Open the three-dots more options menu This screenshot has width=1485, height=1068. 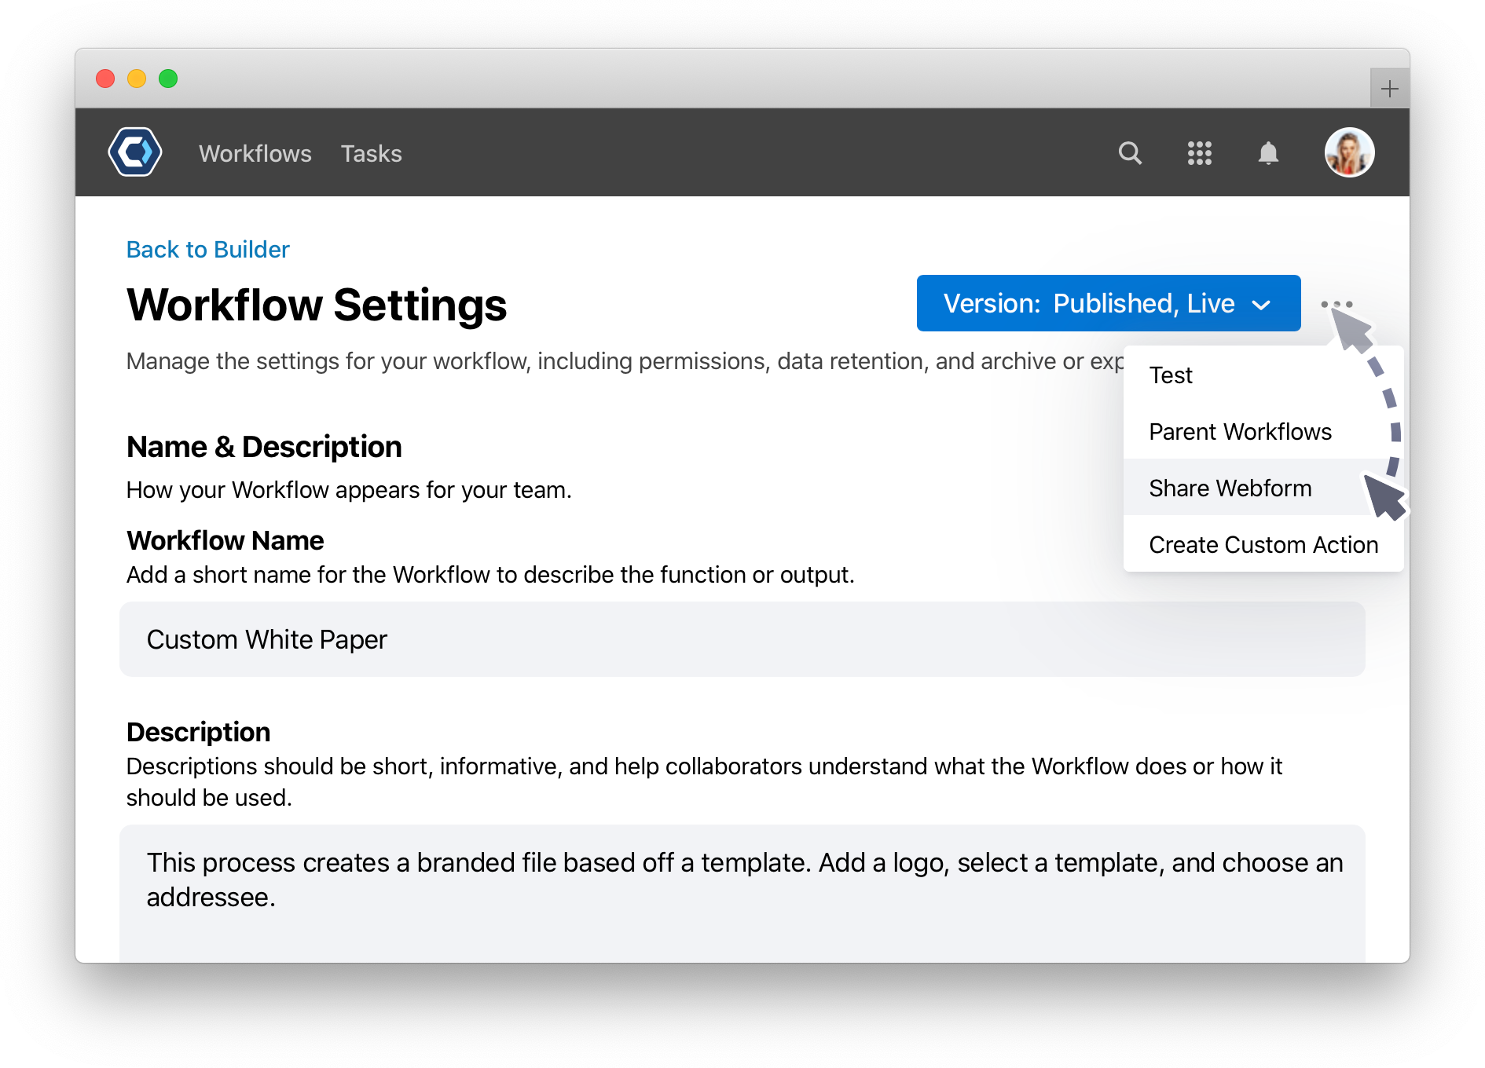click(x=1336, y=304)
